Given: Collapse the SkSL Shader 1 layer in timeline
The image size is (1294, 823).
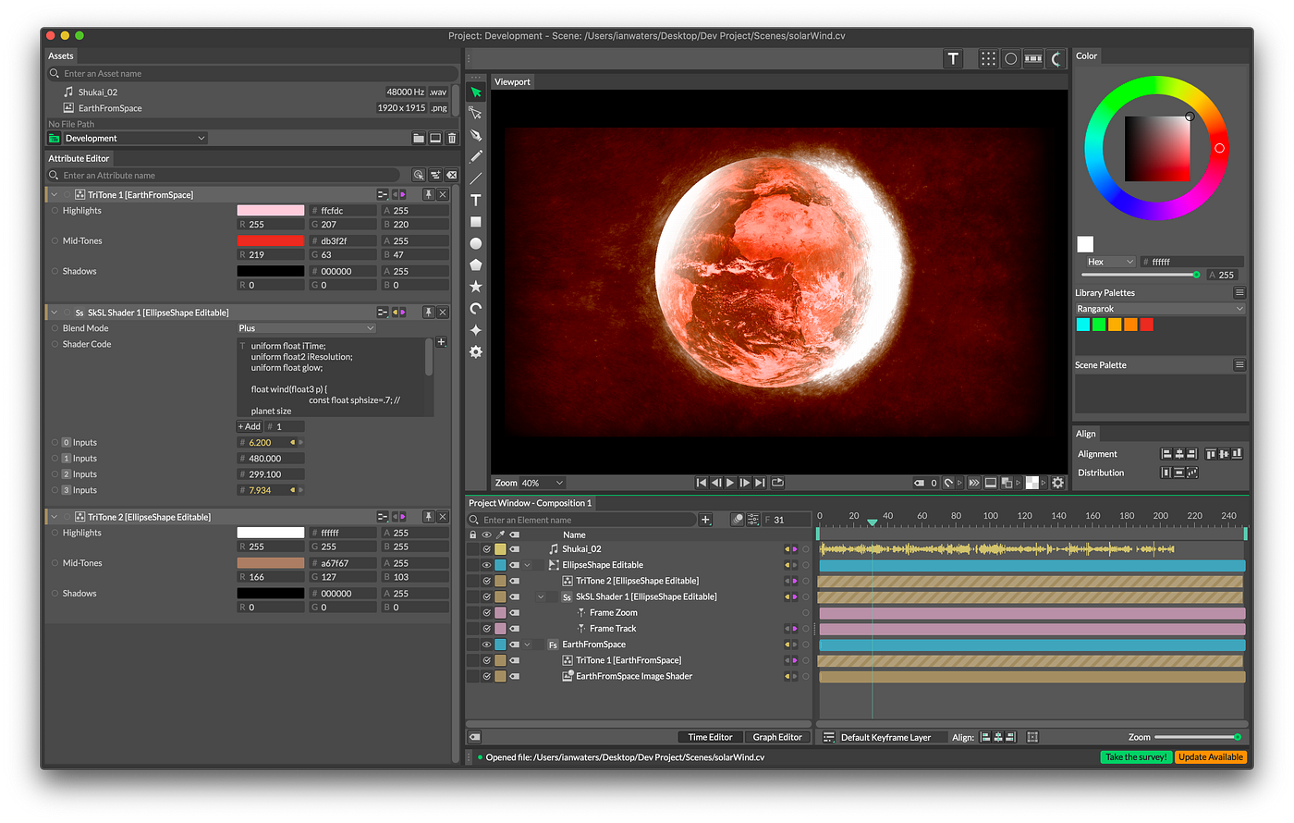Looking at the screenshot, I should [x=540, y=596].
